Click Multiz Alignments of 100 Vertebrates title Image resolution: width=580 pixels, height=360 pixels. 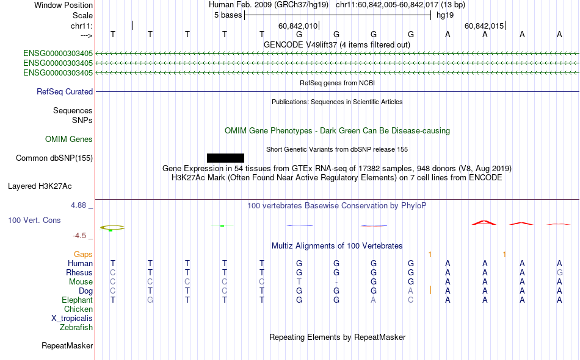[x=337, y=246]
